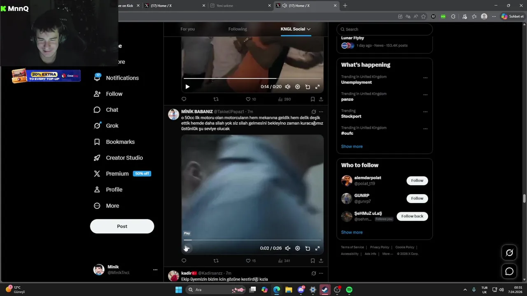Open options for Stockport trend
Image resolution: width=527 pixels, height=296 pixels.
425,112
